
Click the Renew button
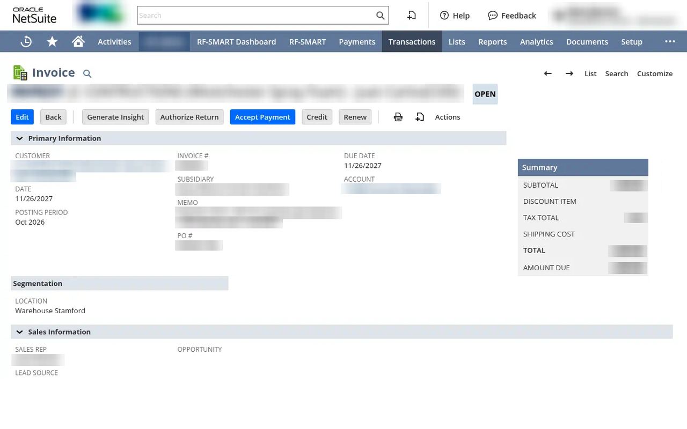pos(355,117)
